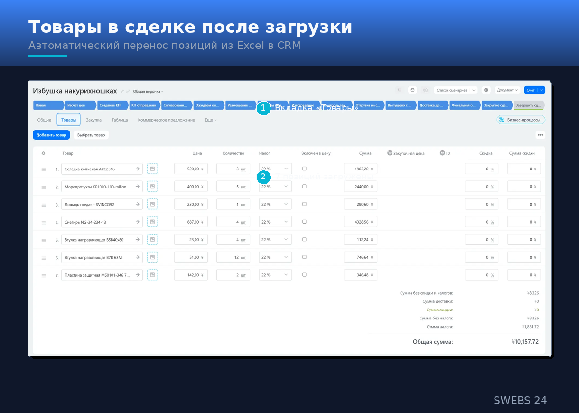Grab the drag handle of Лошадь гнедая row

[44, 205]
